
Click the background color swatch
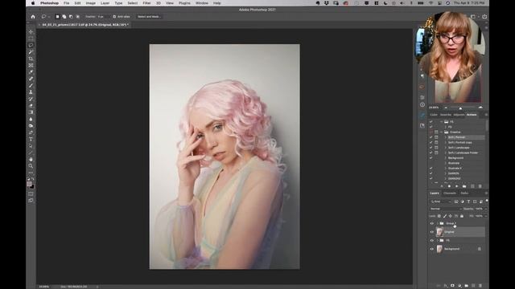(x=32, y=187)
